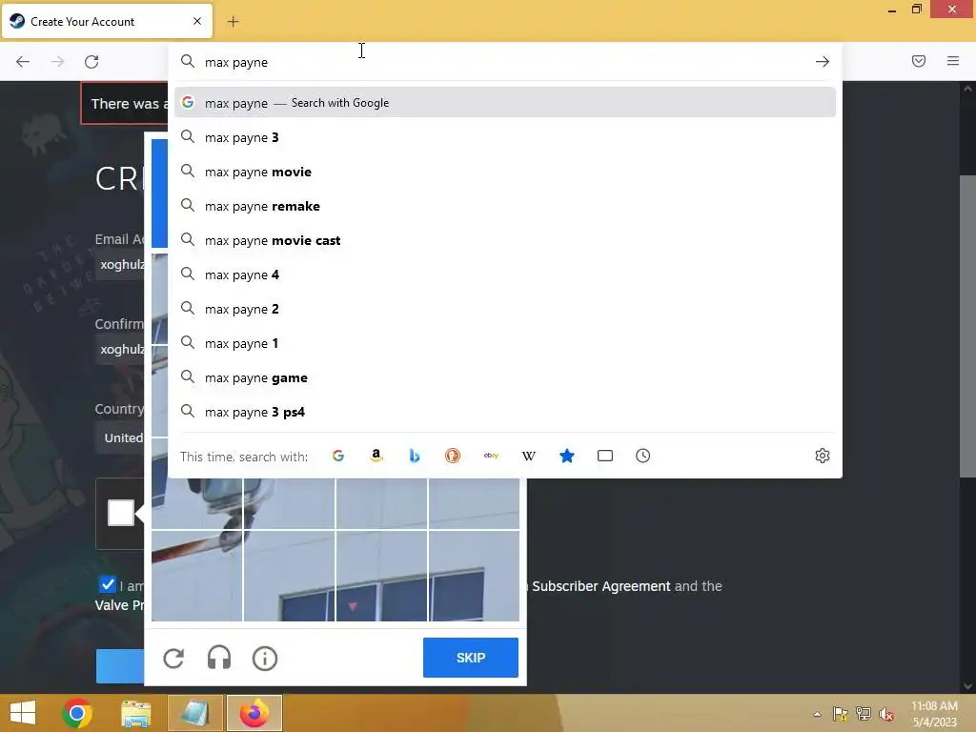Search bookmarks via star icon
The height and width of the screenshot is (732, 976).
click(x=566, y=456)
